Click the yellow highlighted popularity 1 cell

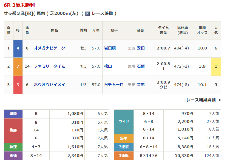point(216,66)
